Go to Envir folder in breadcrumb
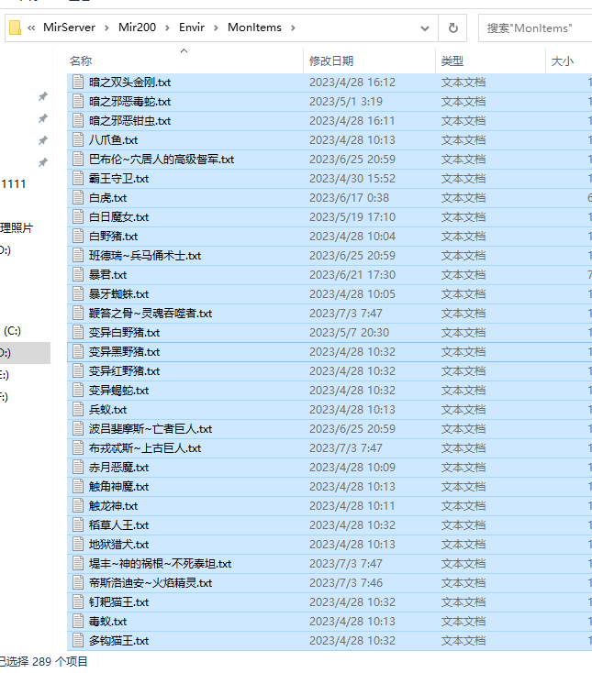The image size is (592, 673). click(x=192, y=28)
